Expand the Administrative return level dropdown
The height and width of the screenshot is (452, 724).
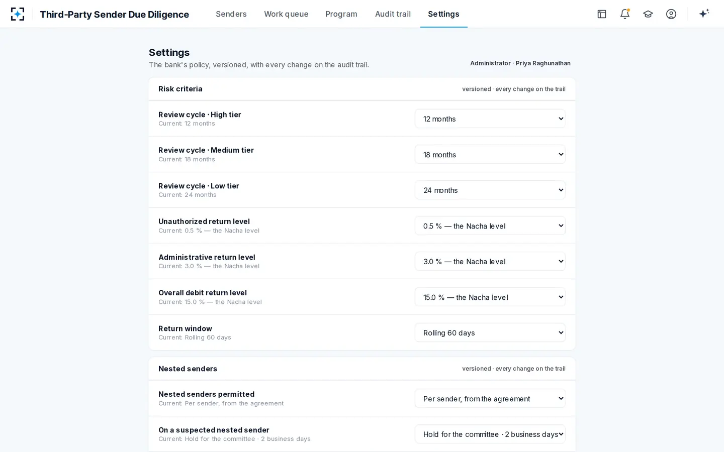coord(490,261)
